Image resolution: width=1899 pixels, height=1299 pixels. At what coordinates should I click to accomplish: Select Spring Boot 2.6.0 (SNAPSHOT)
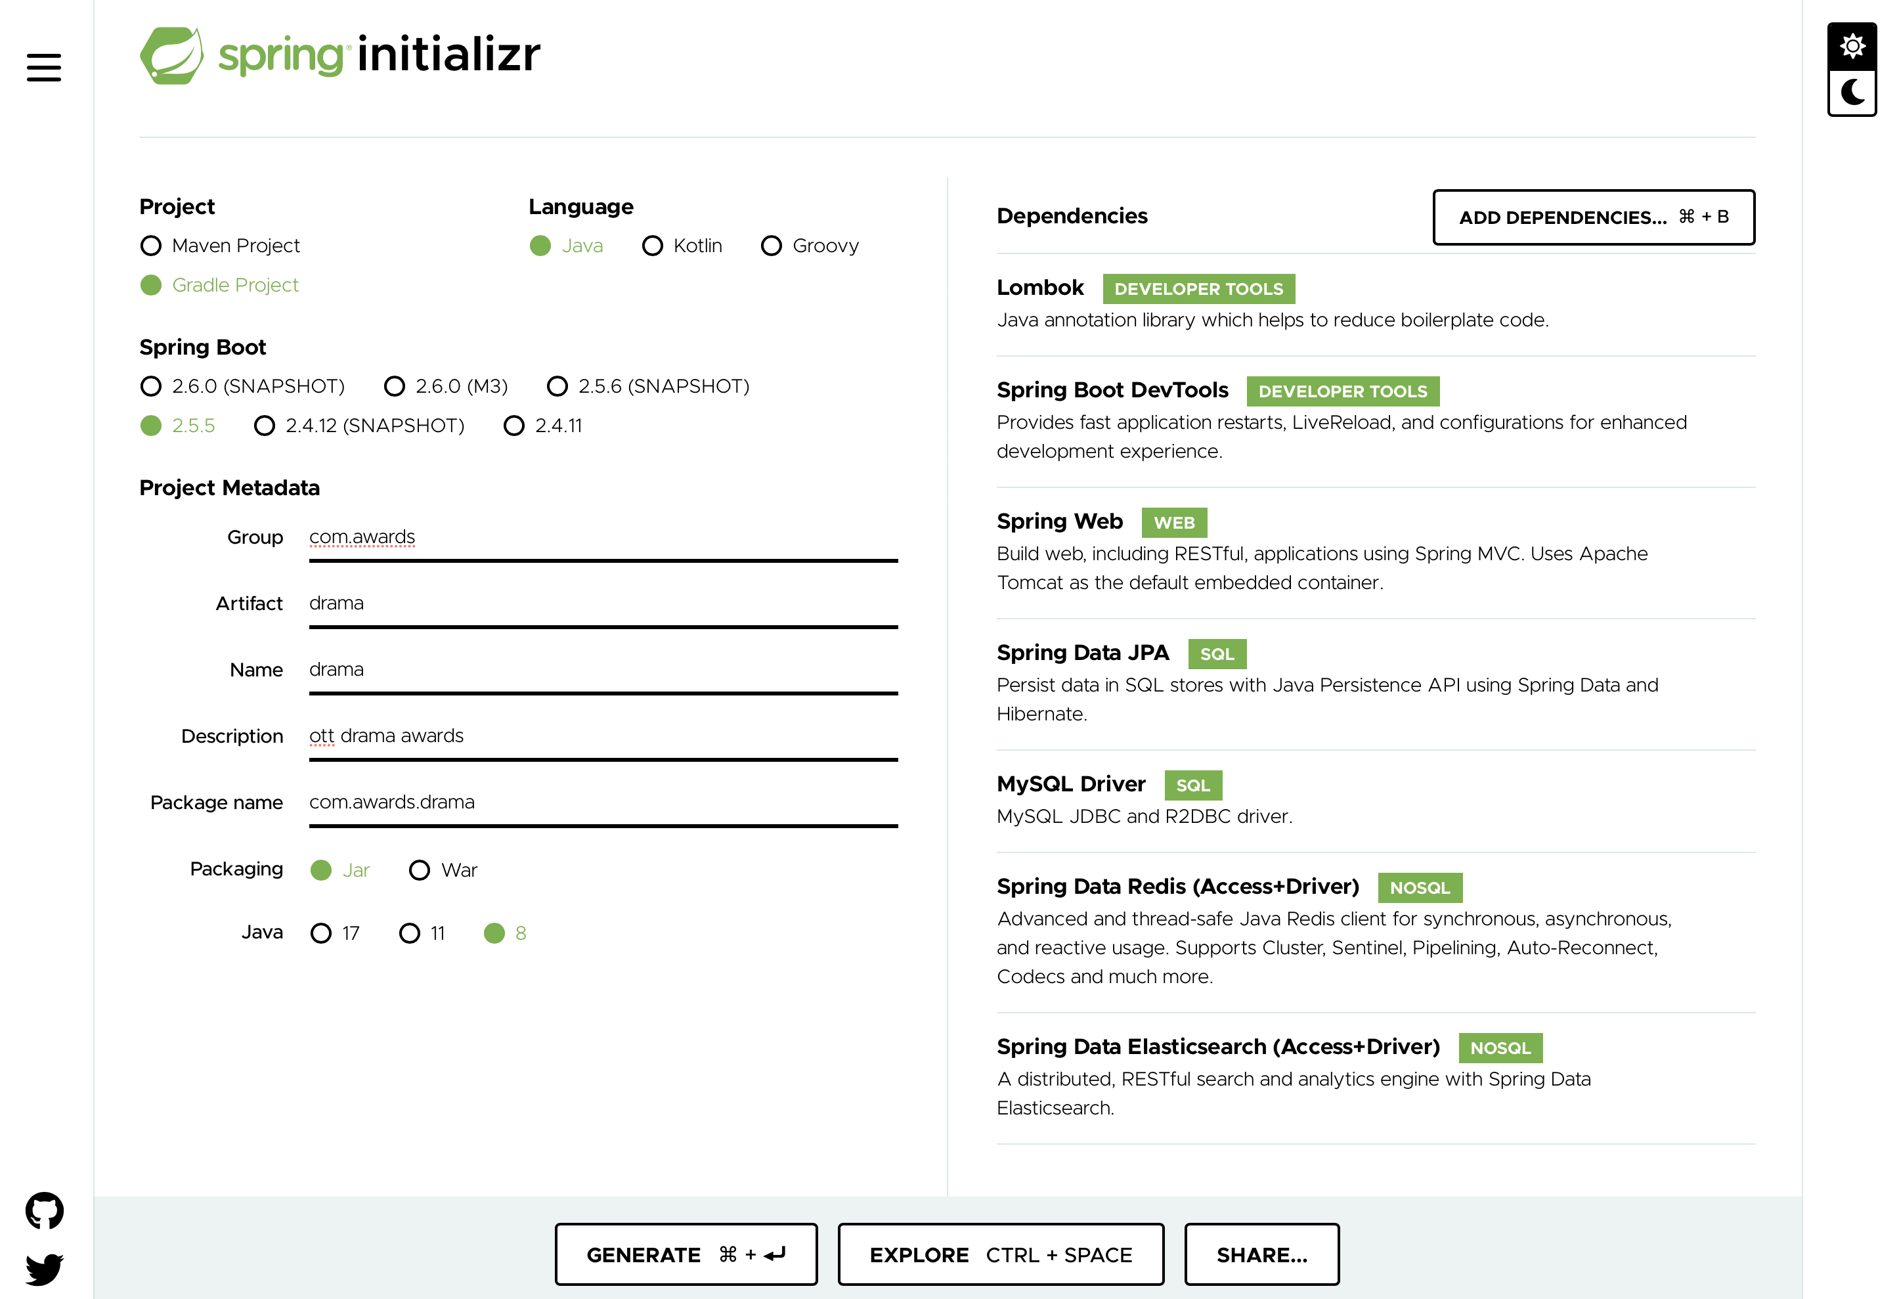243,386
